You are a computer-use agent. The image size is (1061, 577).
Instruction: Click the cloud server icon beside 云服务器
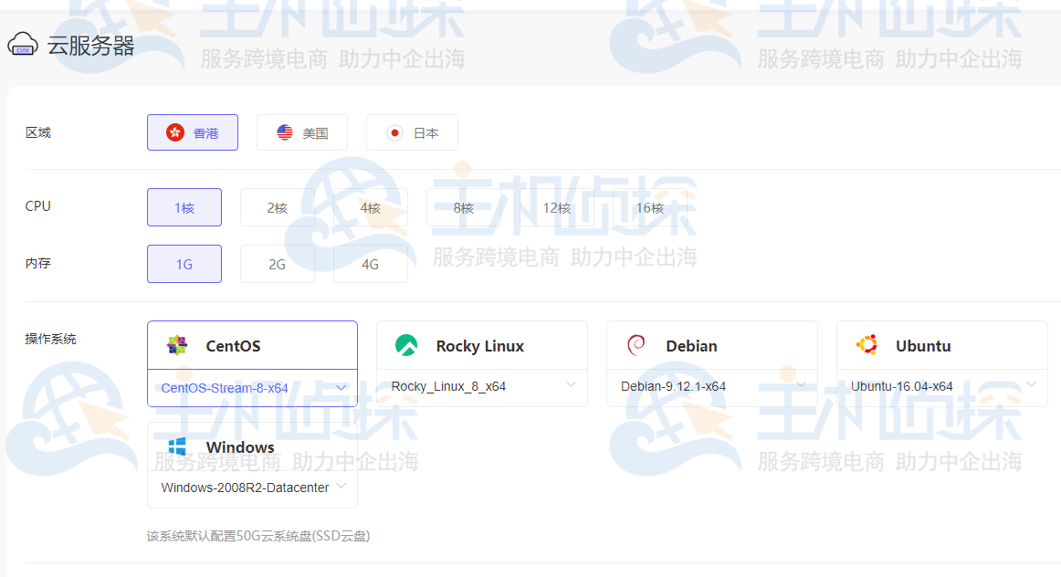(23, 44)
